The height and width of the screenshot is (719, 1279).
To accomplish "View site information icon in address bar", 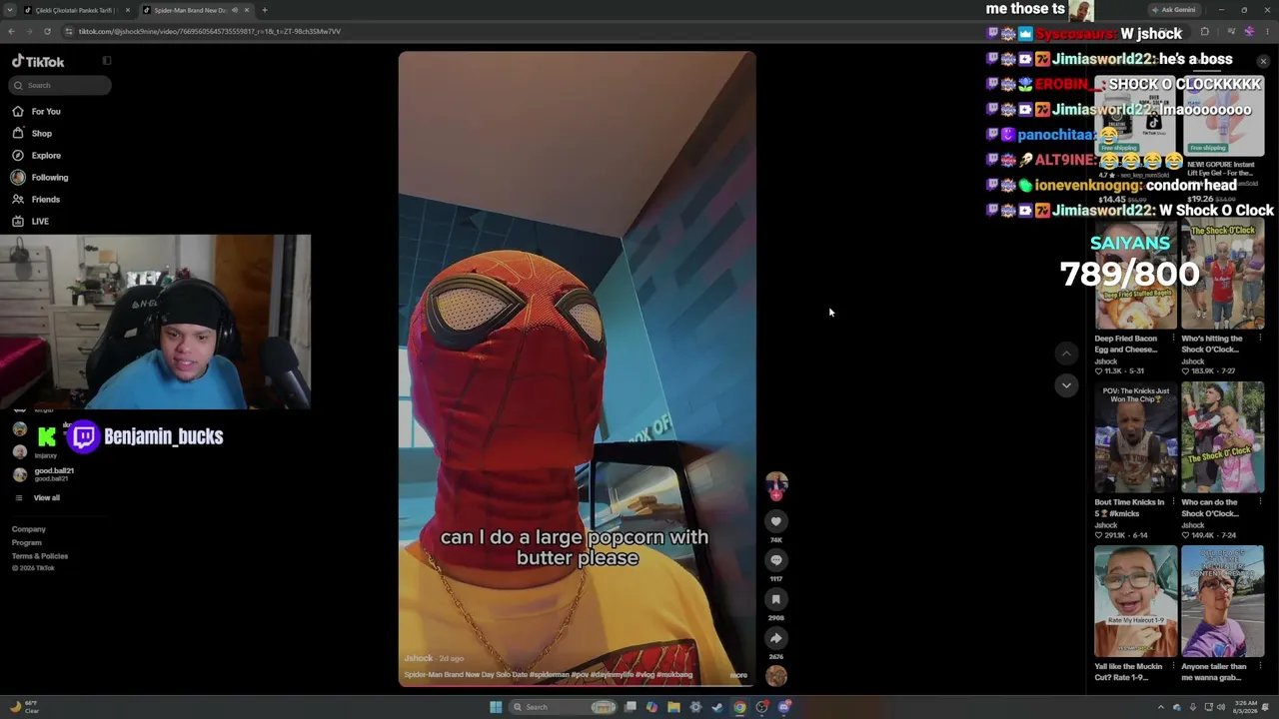I will click(x=69, y=31).
